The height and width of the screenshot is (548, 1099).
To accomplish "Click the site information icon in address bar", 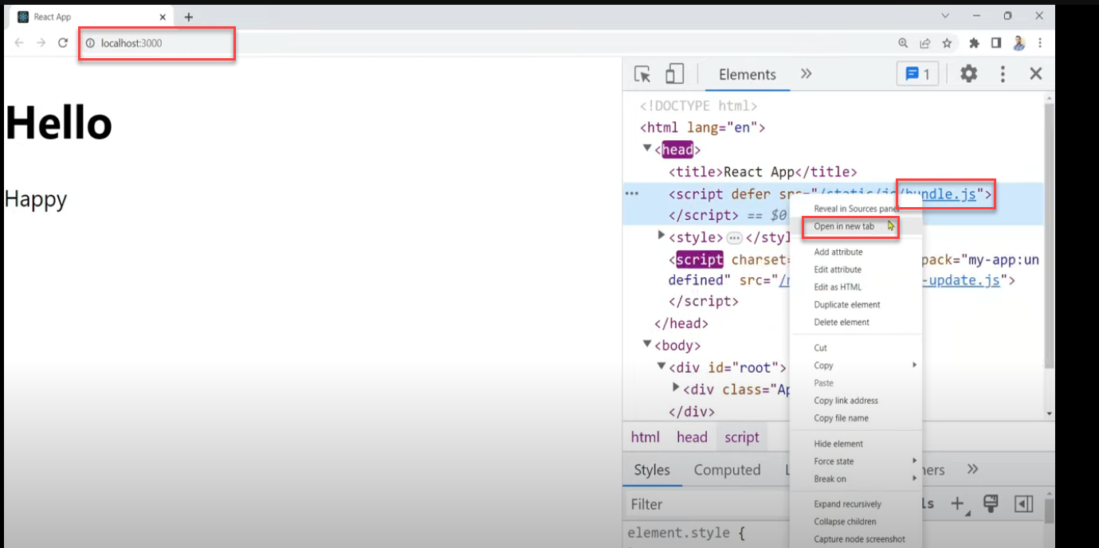I will (90, 43).
